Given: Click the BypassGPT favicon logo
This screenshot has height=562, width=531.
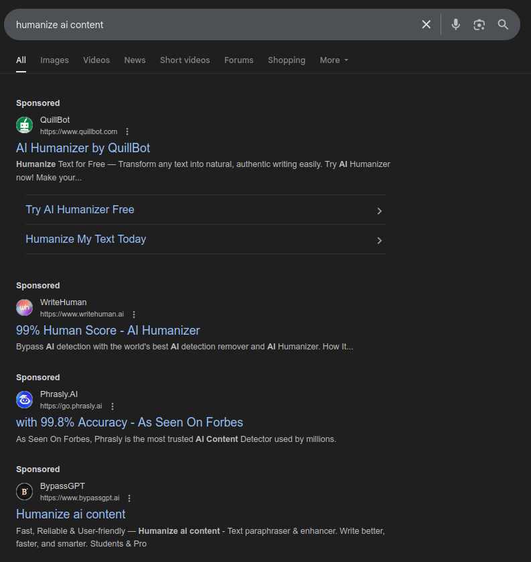Looking at the screenshot, I should click(24, 492).
